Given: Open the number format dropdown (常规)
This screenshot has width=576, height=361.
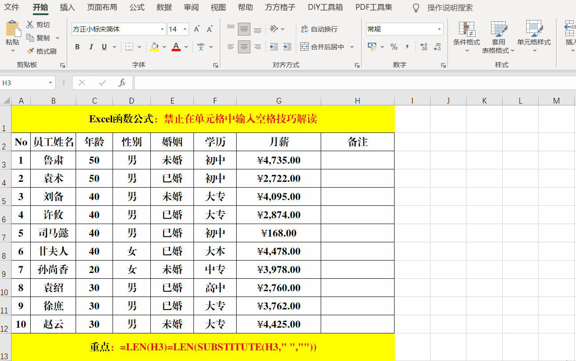Looking at the screenshot, I should point(439,29).
